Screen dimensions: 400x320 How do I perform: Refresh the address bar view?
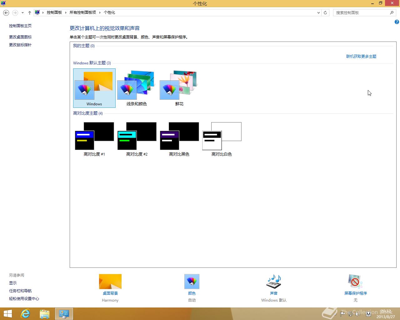[325, 12]
